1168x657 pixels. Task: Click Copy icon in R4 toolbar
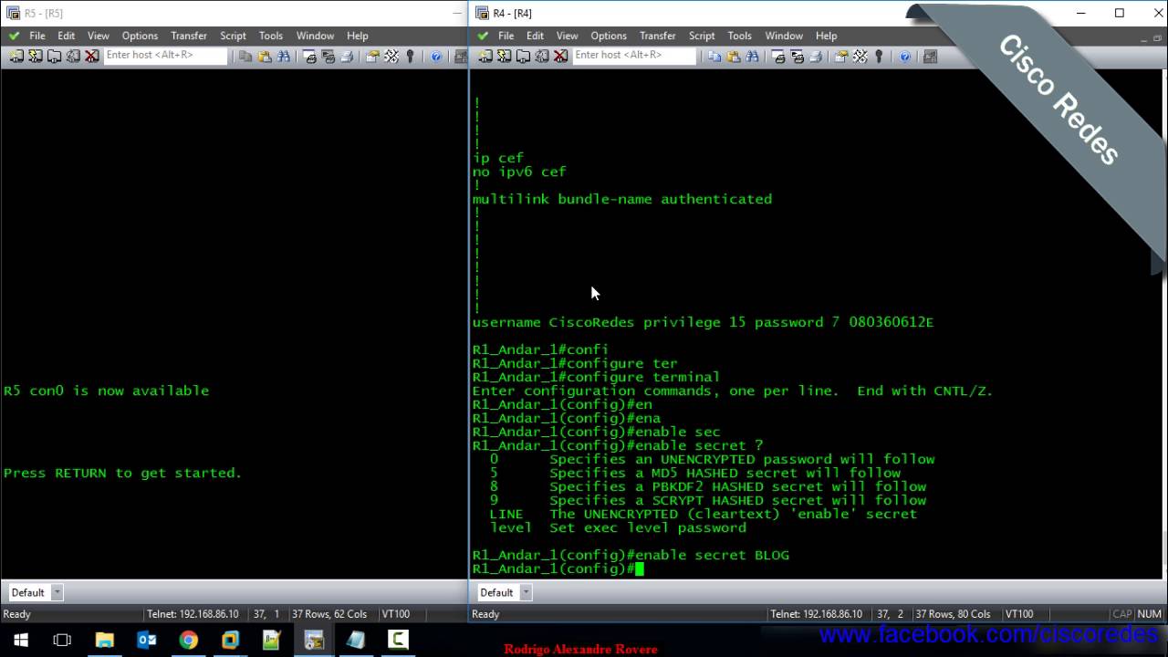714,56
